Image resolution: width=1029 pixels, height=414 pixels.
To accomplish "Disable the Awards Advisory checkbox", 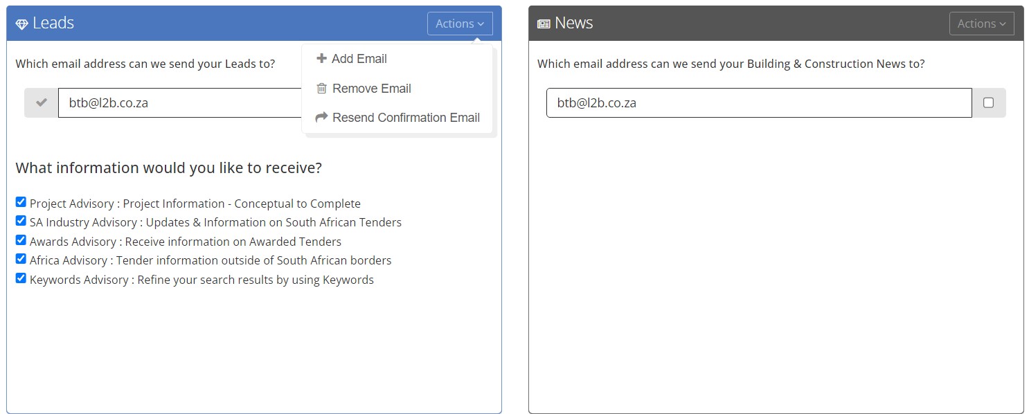I will [x=21, y=240].
